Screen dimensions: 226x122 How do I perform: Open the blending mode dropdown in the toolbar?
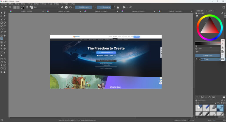[x=45, y=7]
